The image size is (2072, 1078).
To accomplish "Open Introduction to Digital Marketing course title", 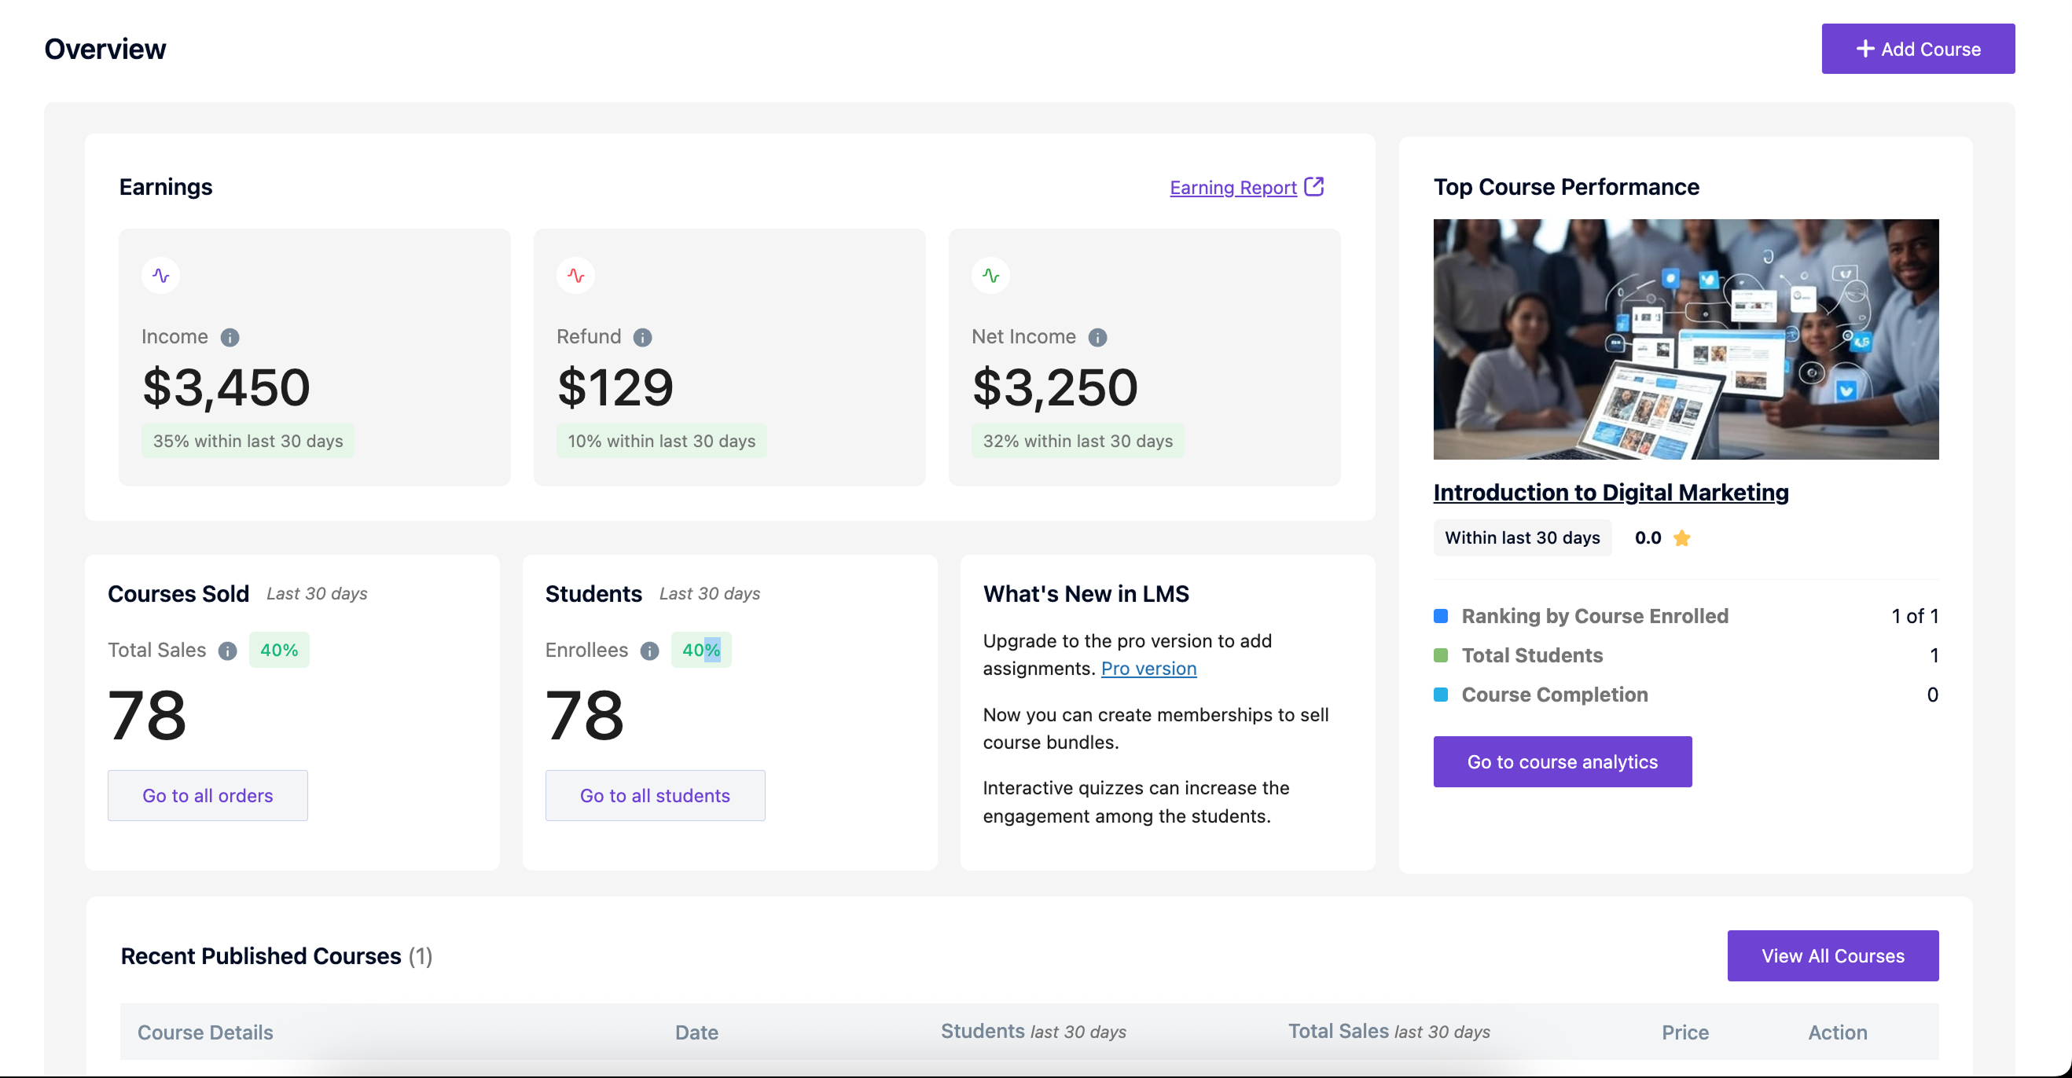I will click(1611, 492).
